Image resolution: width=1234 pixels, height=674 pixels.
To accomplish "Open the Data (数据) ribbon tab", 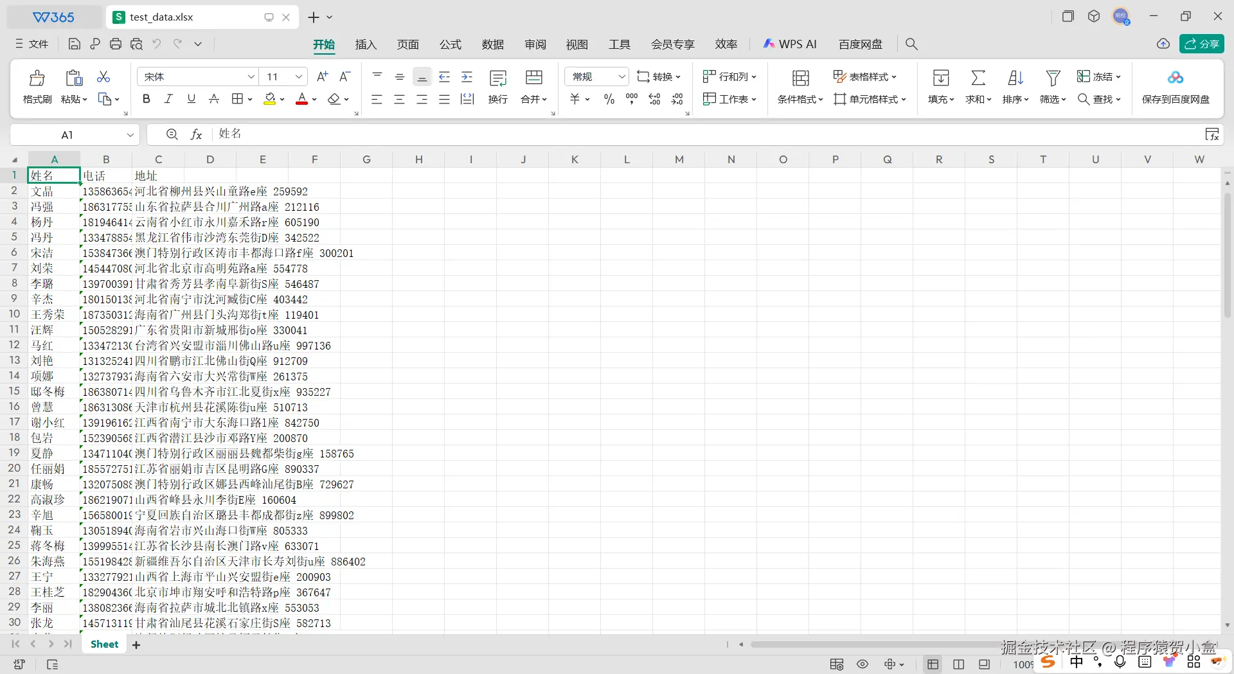I will coord(493,44).
